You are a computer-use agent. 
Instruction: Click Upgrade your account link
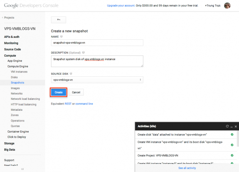click(121, 5)
